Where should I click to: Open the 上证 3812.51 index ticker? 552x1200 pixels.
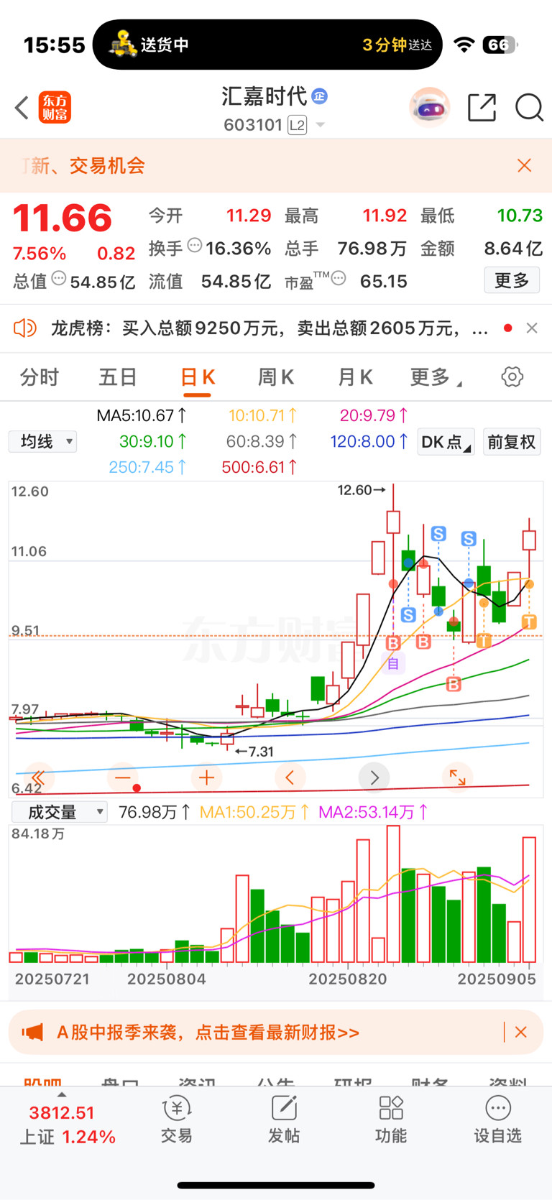click(x=68, y=1125)
